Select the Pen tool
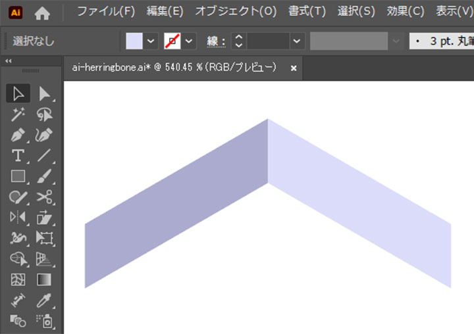 click(x=18, y=135)
